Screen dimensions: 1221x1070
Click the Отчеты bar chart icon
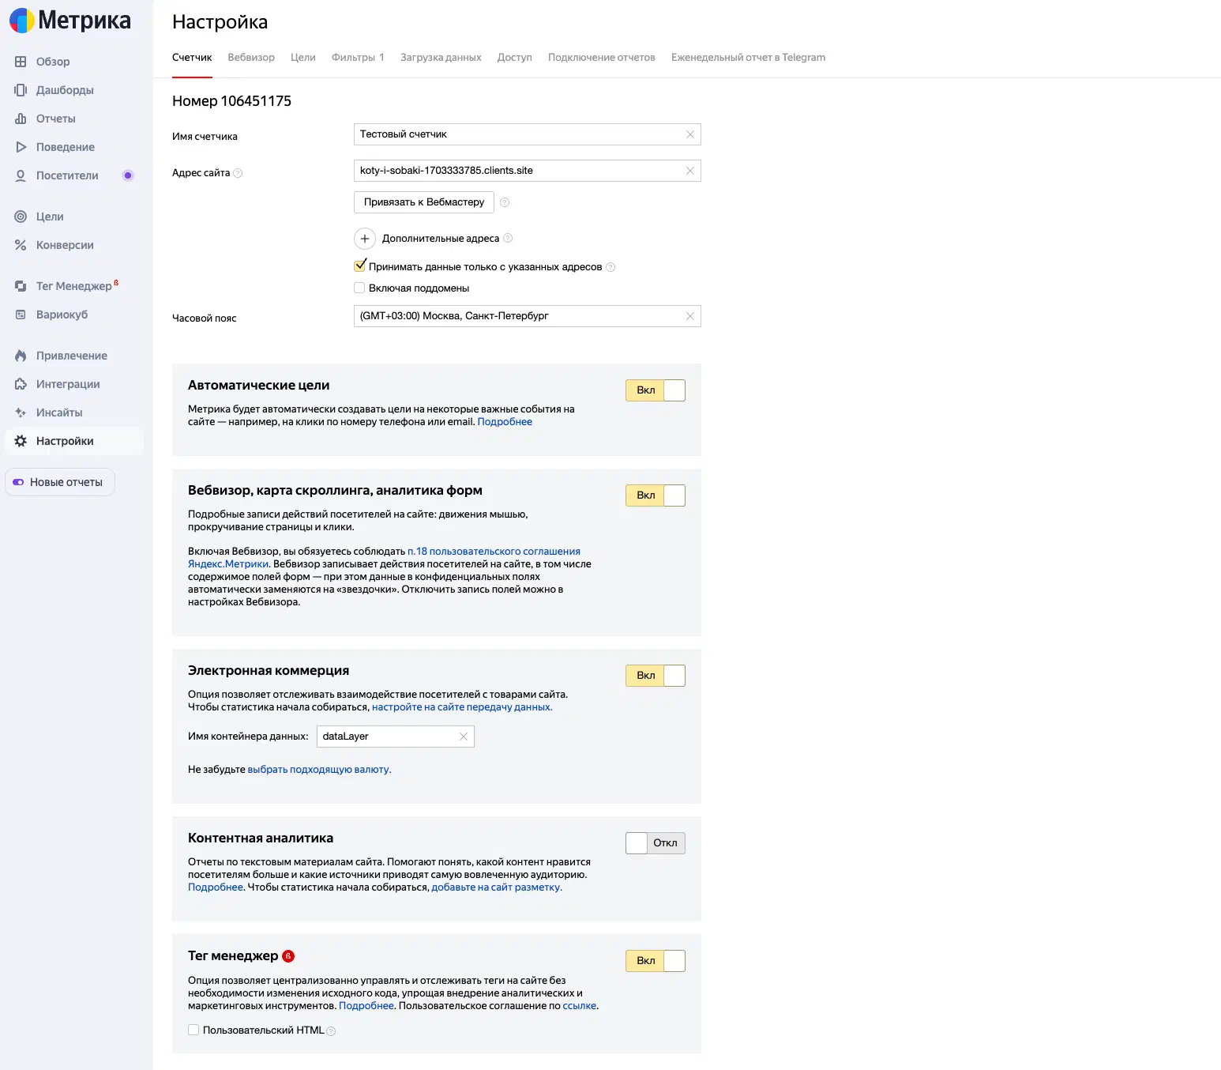[21, 119]
